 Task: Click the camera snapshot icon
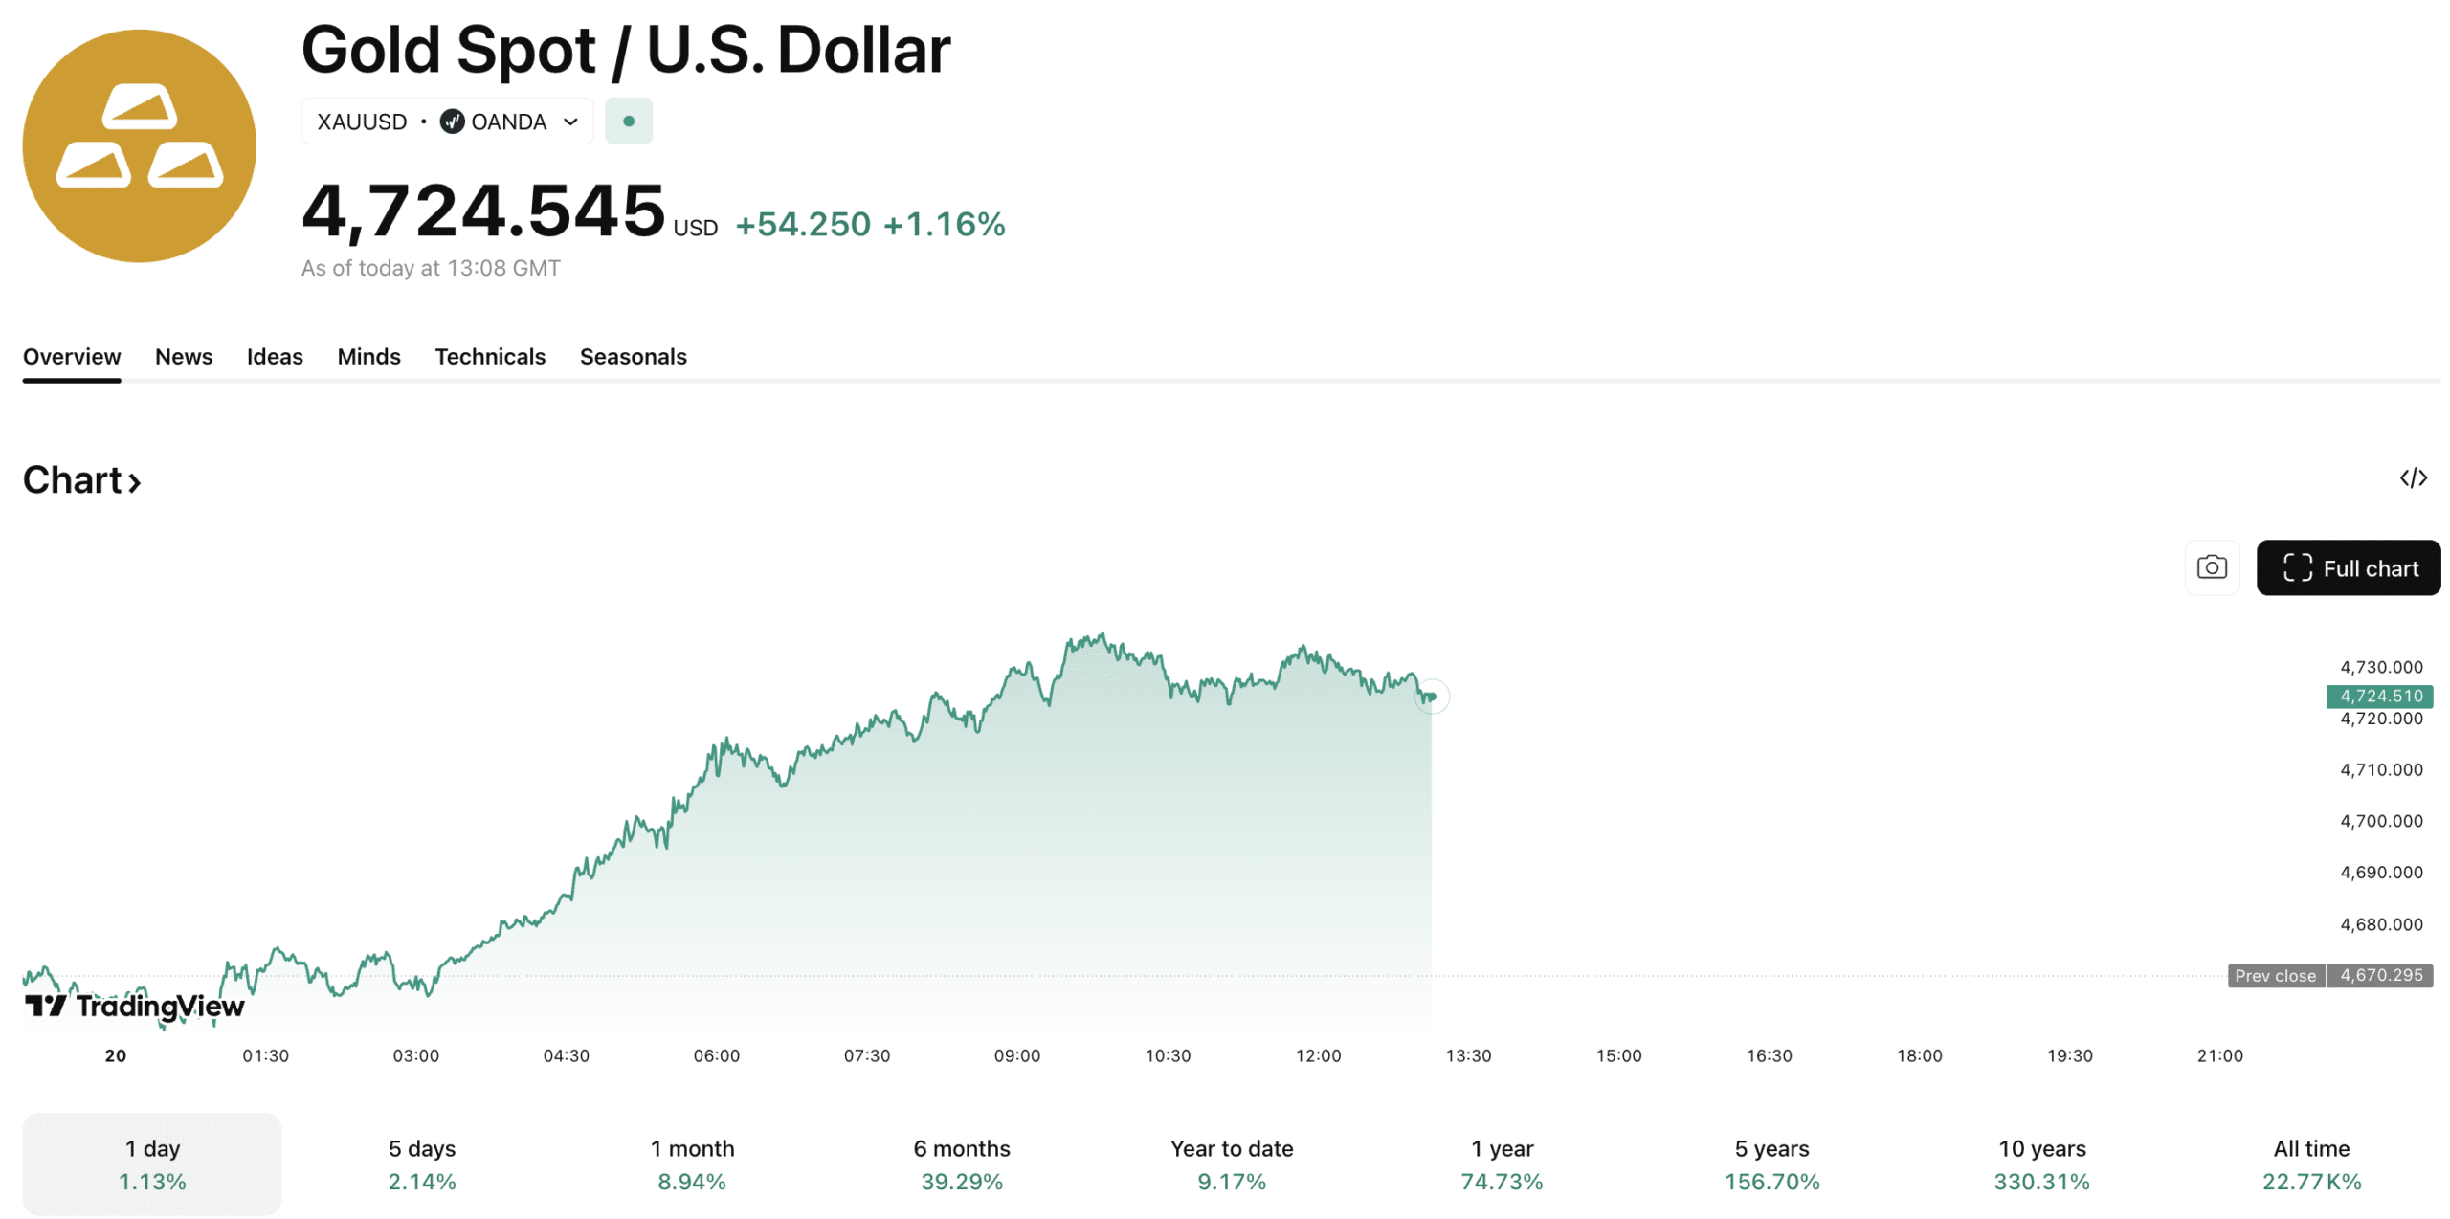coord(2211,567)
